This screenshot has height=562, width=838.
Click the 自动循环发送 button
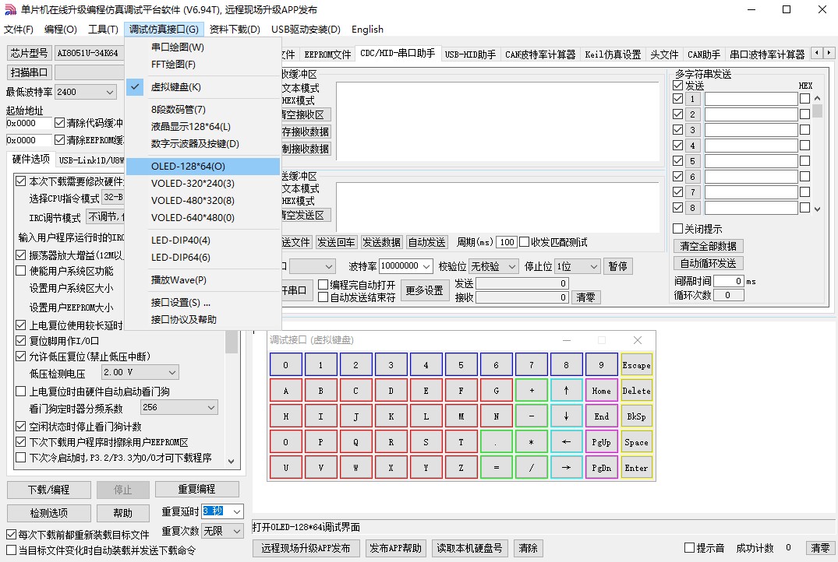tap(708, 263)
